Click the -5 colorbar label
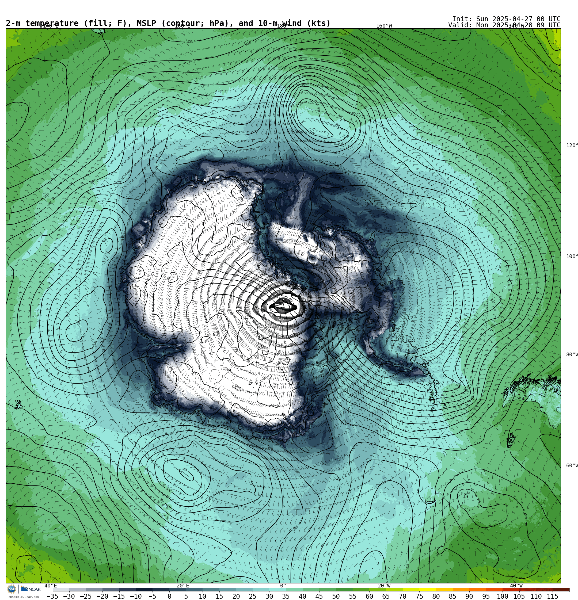The width and height of the screenshot is (578, 600). [153, 596]
